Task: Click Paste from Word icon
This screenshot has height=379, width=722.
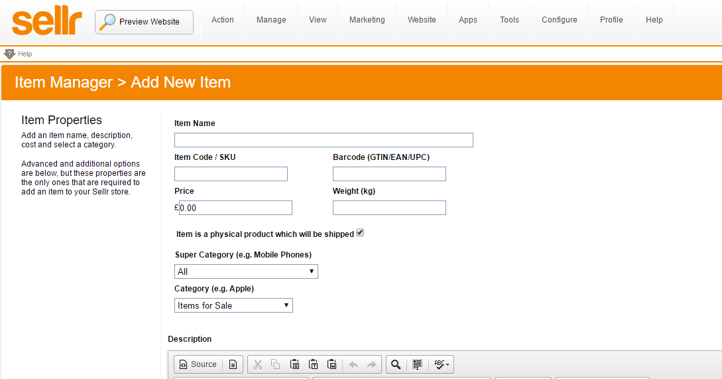Action: coord(333,364)
